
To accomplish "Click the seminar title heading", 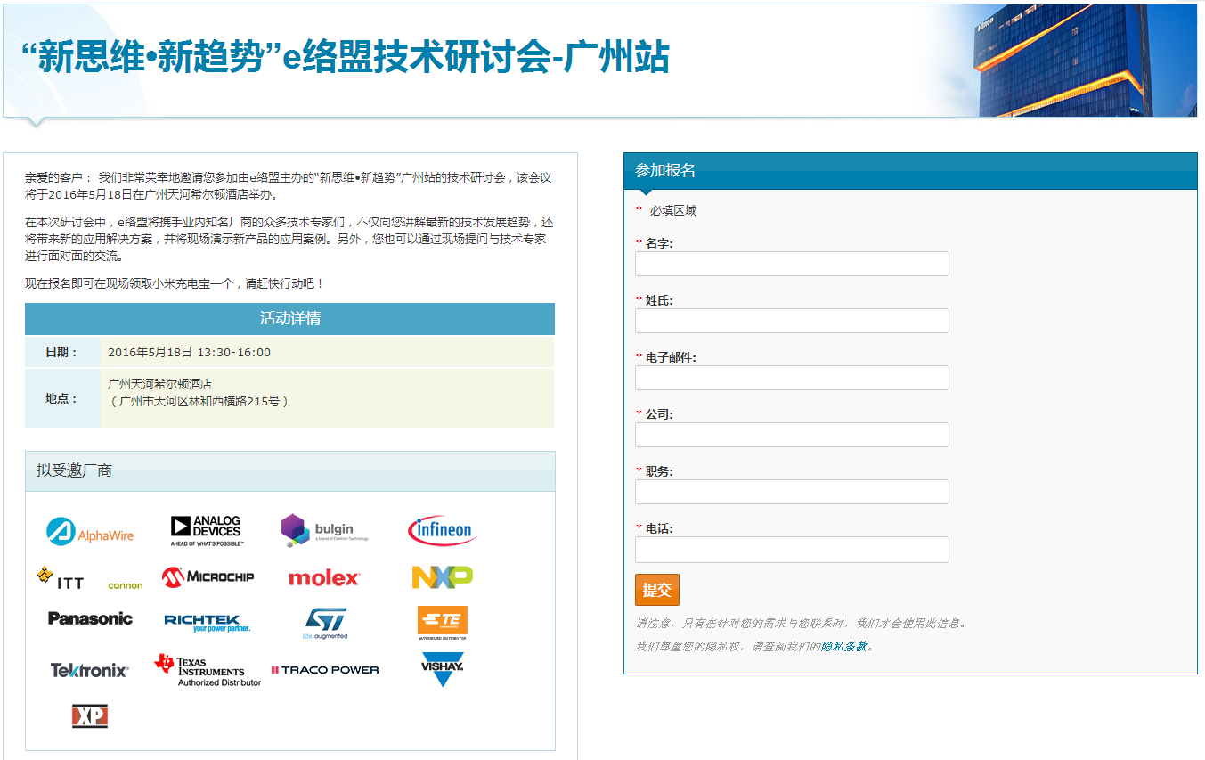I will [x=345, y=58].
